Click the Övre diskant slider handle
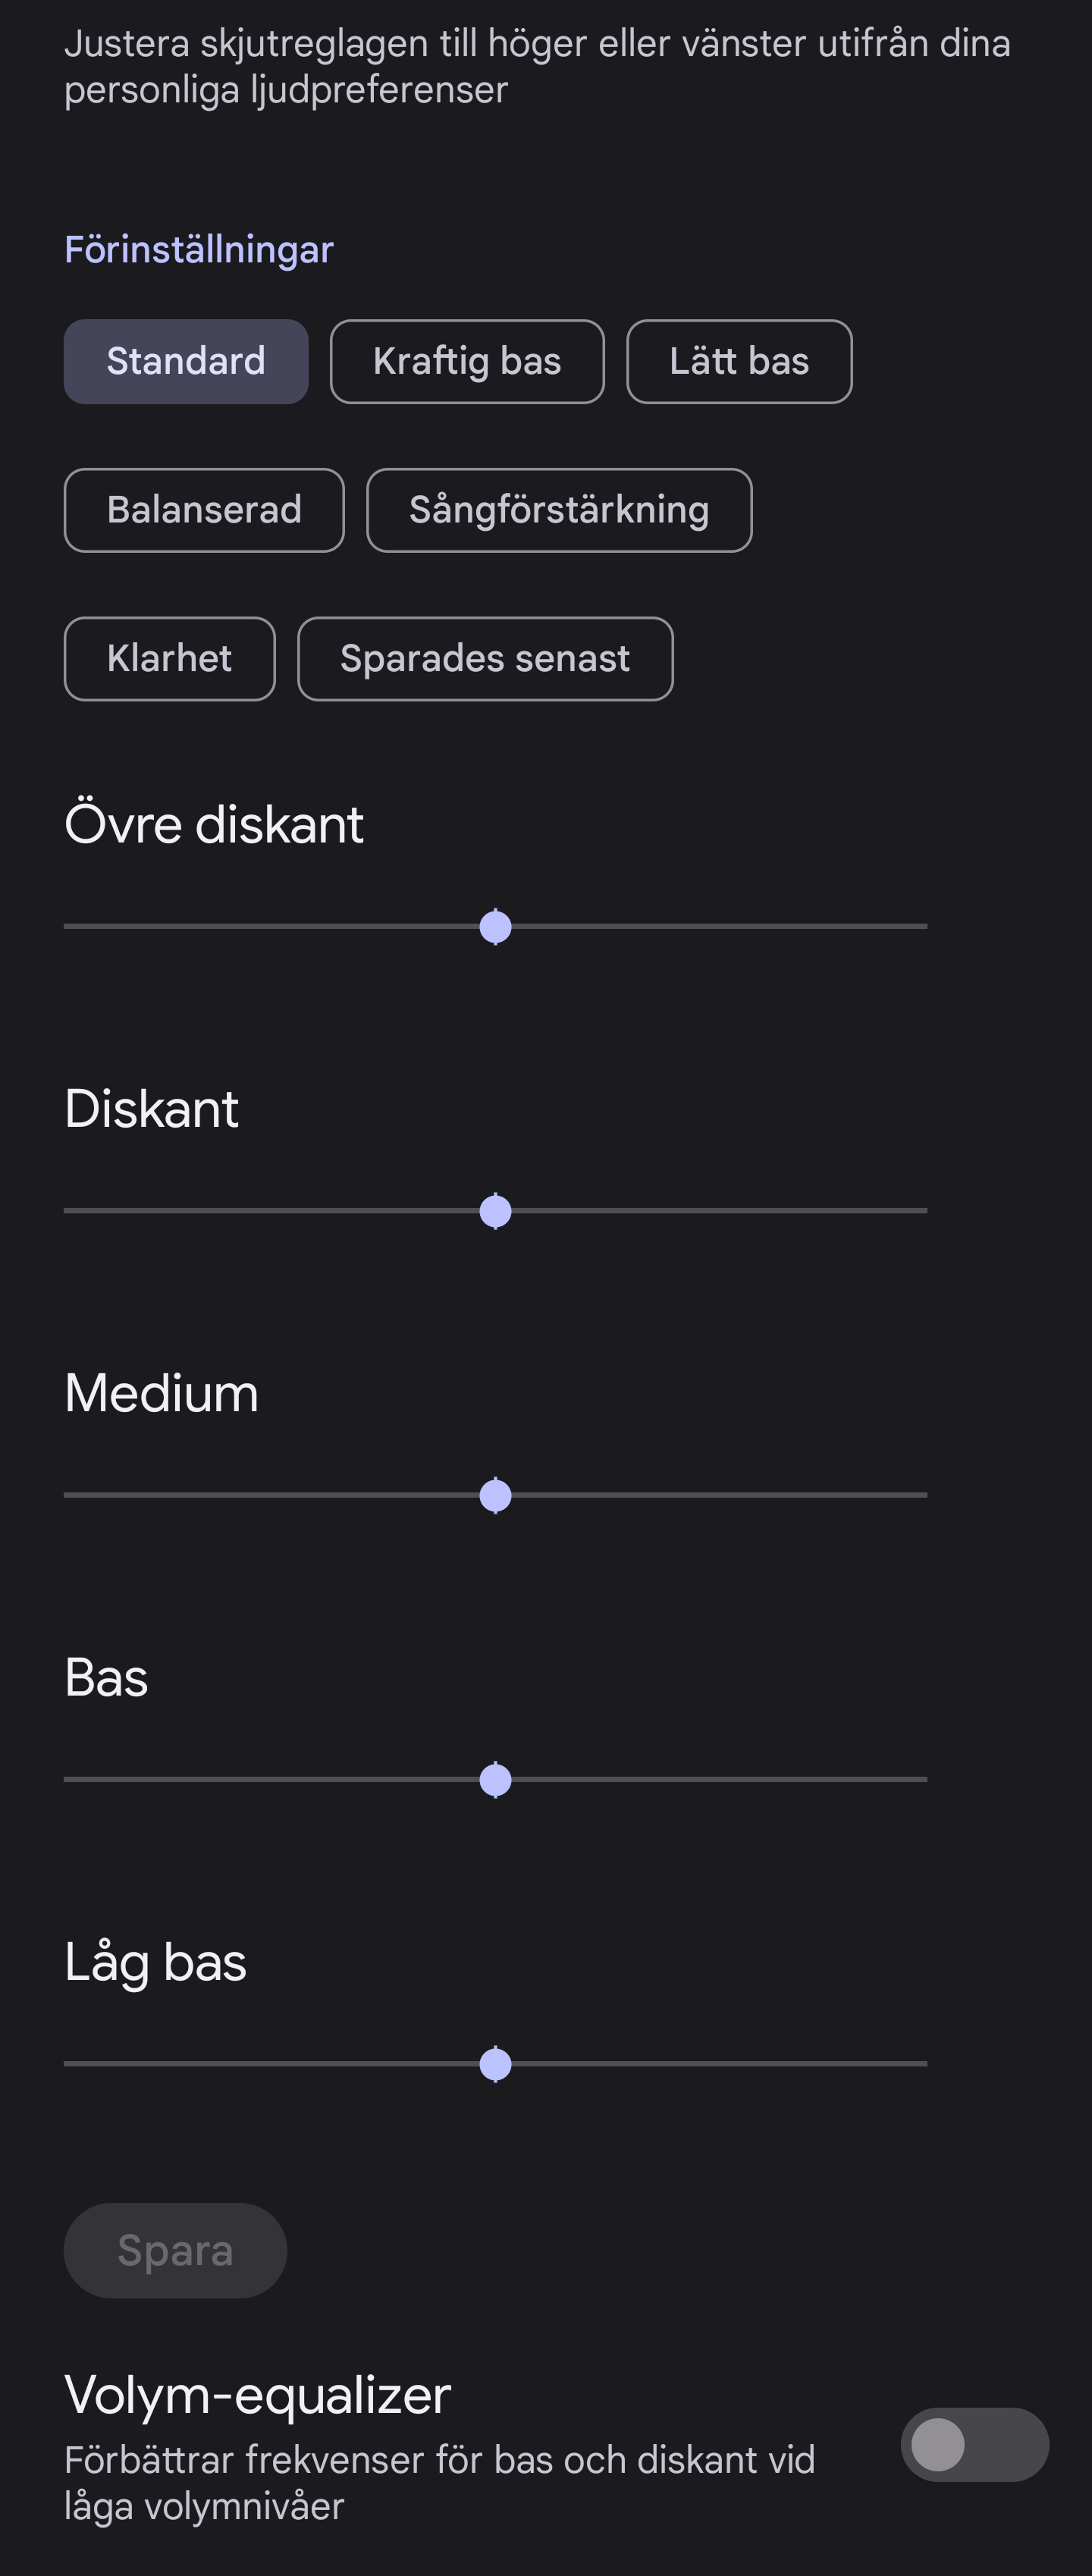Screen dimensions: 1092x2576 click(495, 927)
